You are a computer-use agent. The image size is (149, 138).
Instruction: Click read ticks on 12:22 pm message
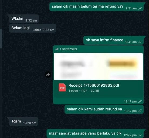click(x=140, y=135)
